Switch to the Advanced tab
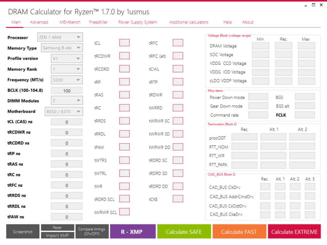This screenshot has width=327, height=245. 39,22
